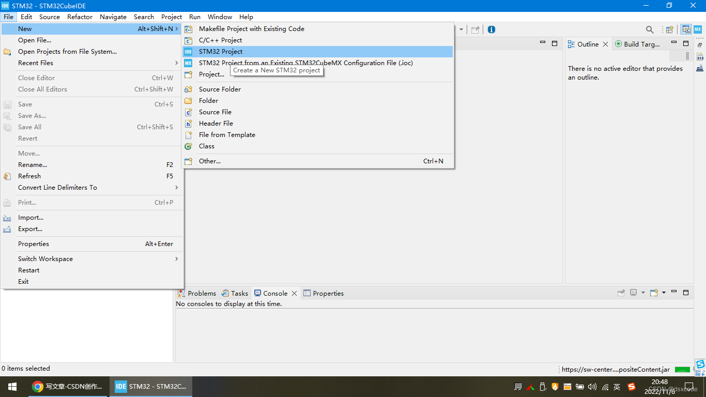706x397 pixels.
Task: Click the green download progress bar
Action: click(x=682, y=369)
